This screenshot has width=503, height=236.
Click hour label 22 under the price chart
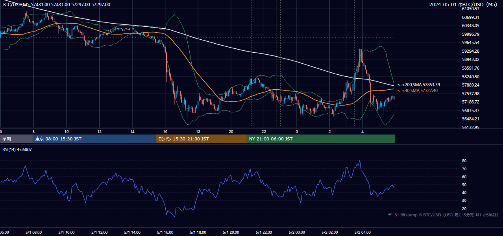(x=264, y=131)
